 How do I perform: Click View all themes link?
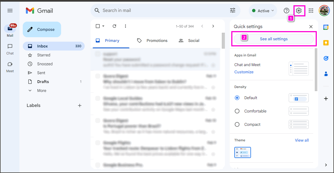click(x=302, y=140)
